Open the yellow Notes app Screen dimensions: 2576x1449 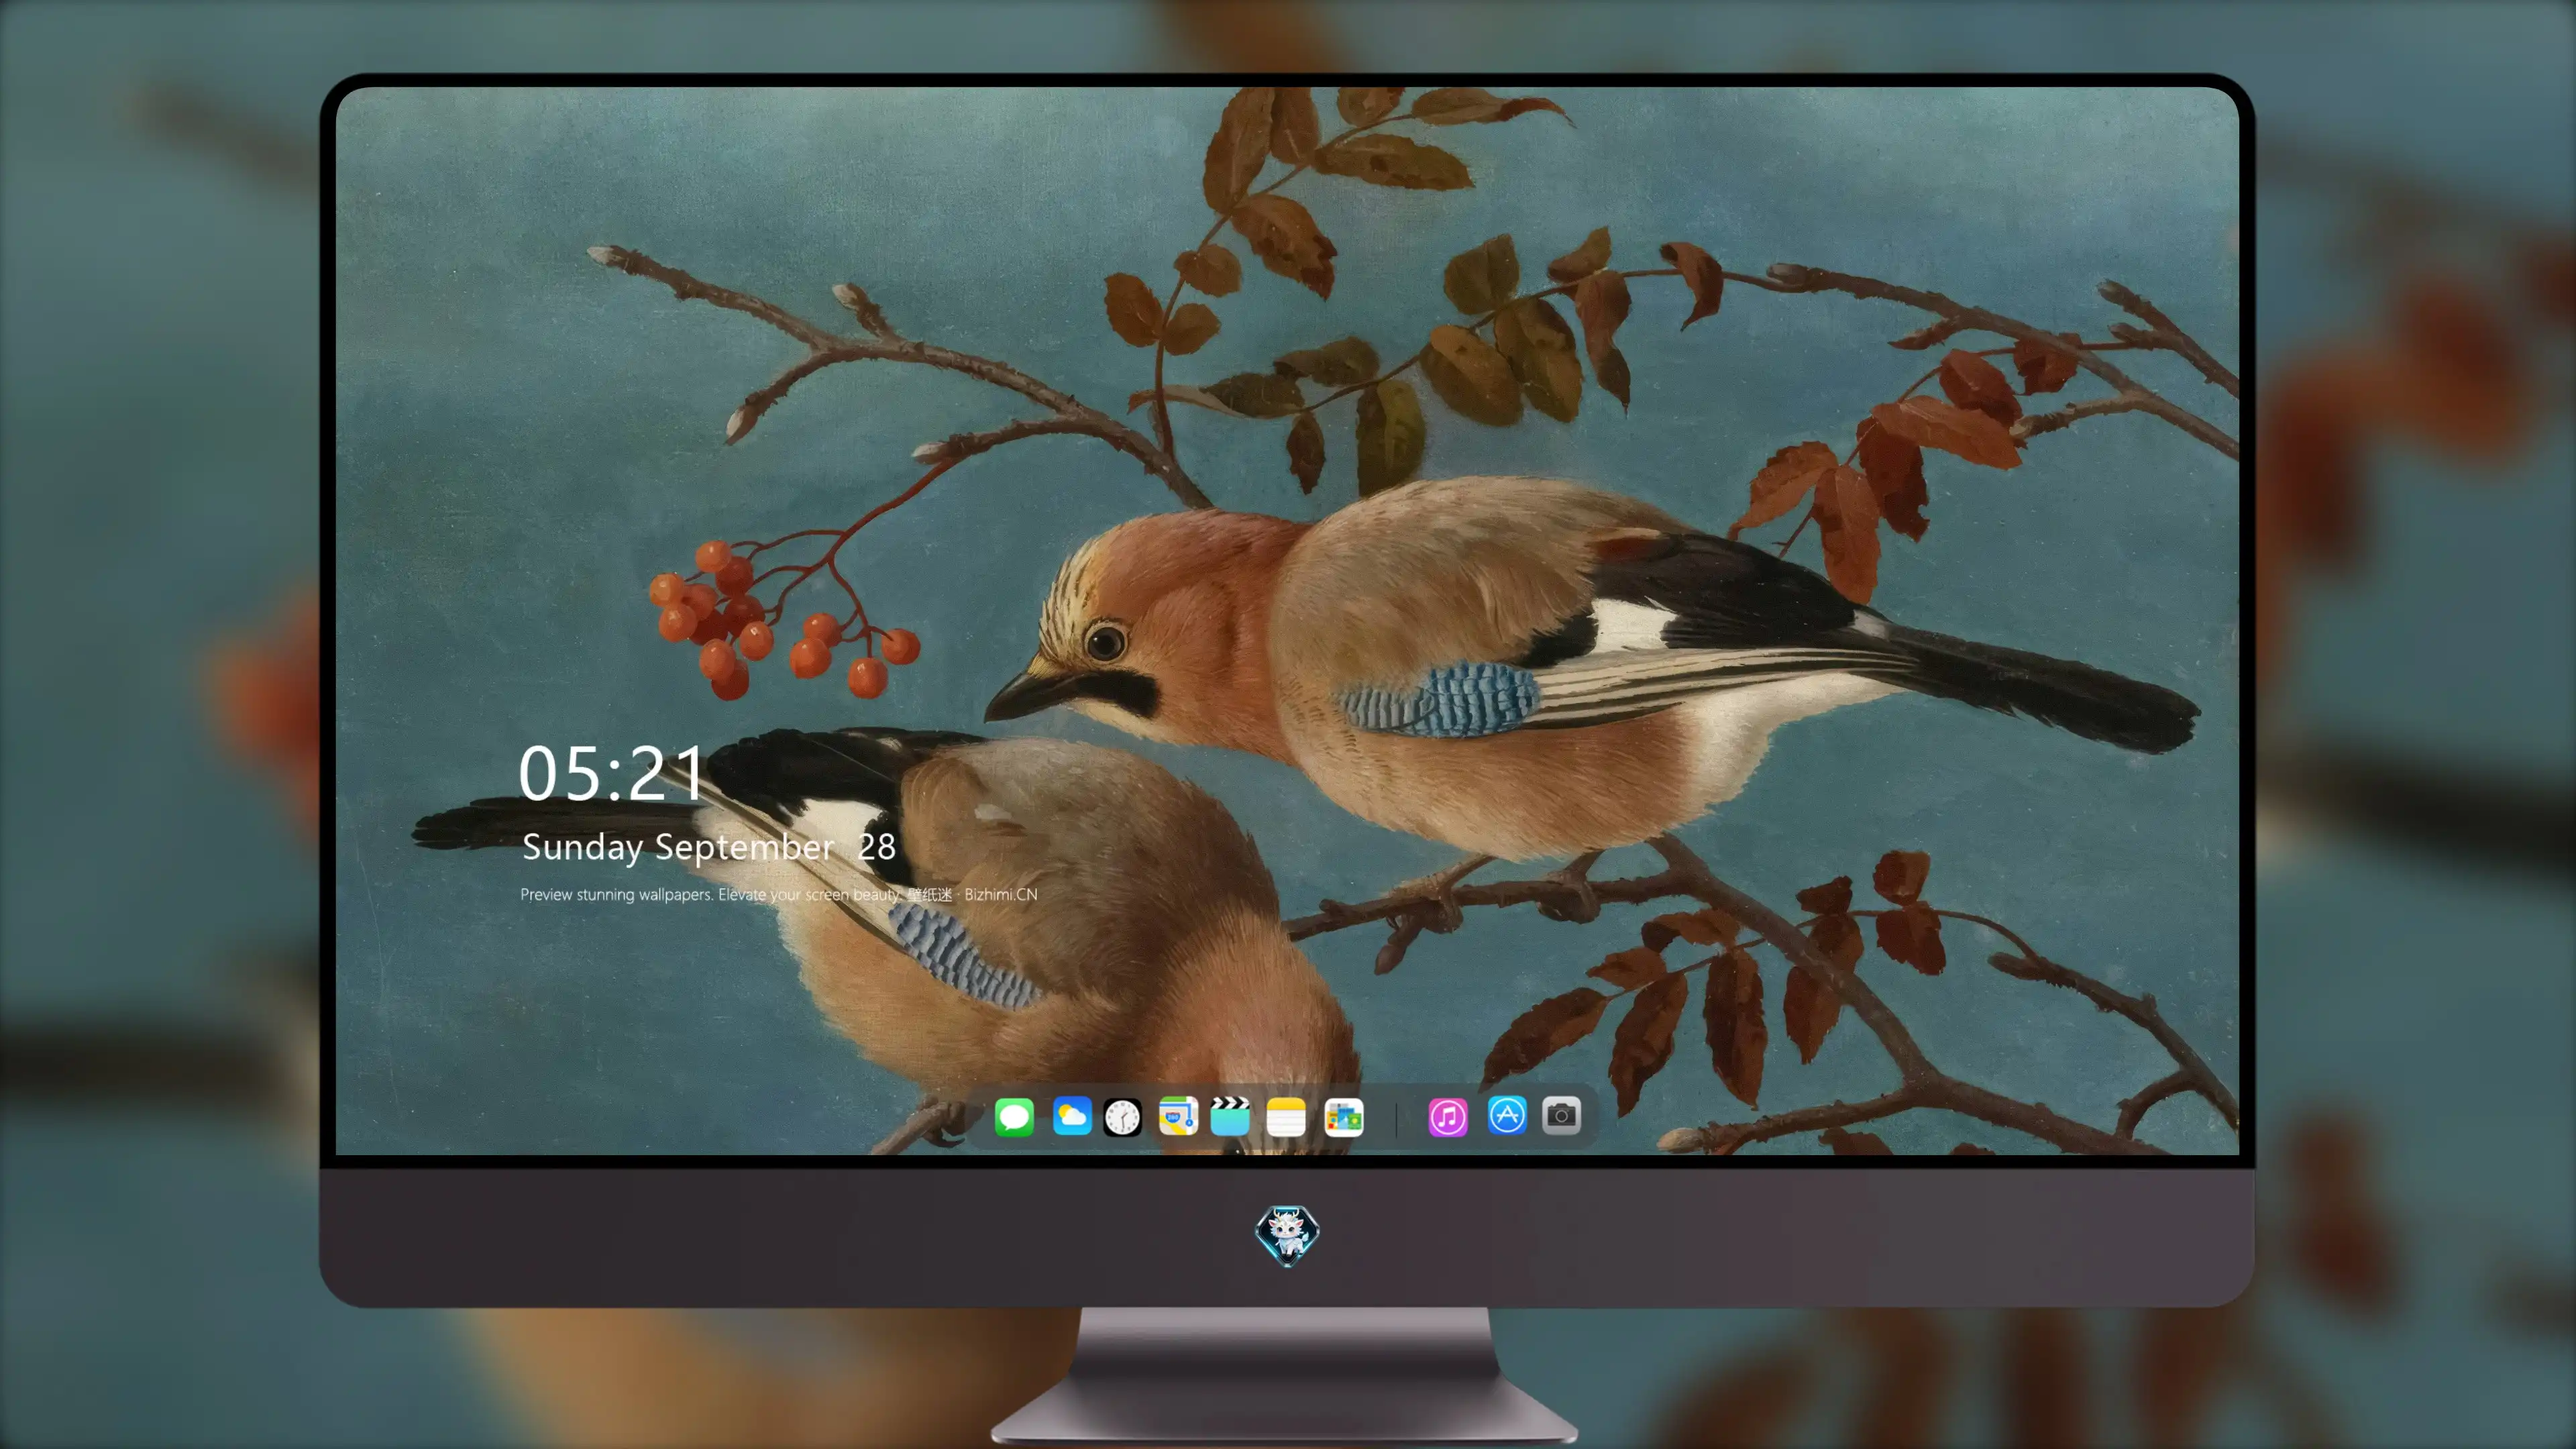pyautogui.click(x=1286, y=1117)
